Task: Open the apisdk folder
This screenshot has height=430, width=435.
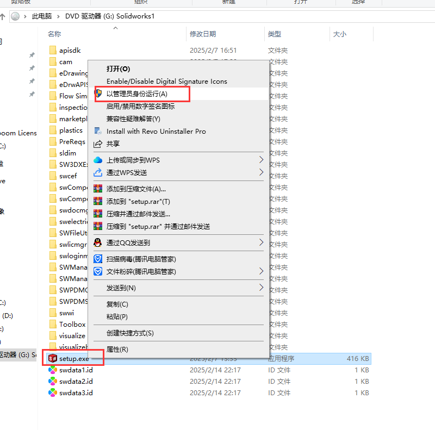Action: pos(70,50)
